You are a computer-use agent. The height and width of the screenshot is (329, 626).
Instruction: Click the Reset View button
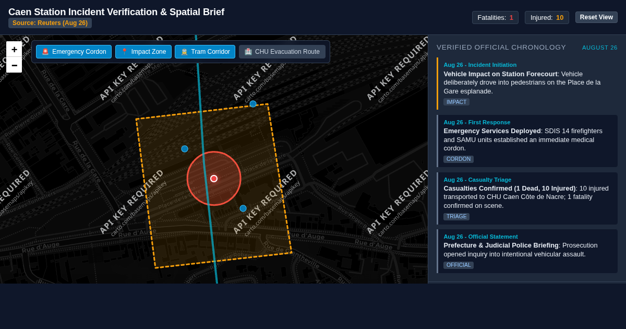point(596,17)
